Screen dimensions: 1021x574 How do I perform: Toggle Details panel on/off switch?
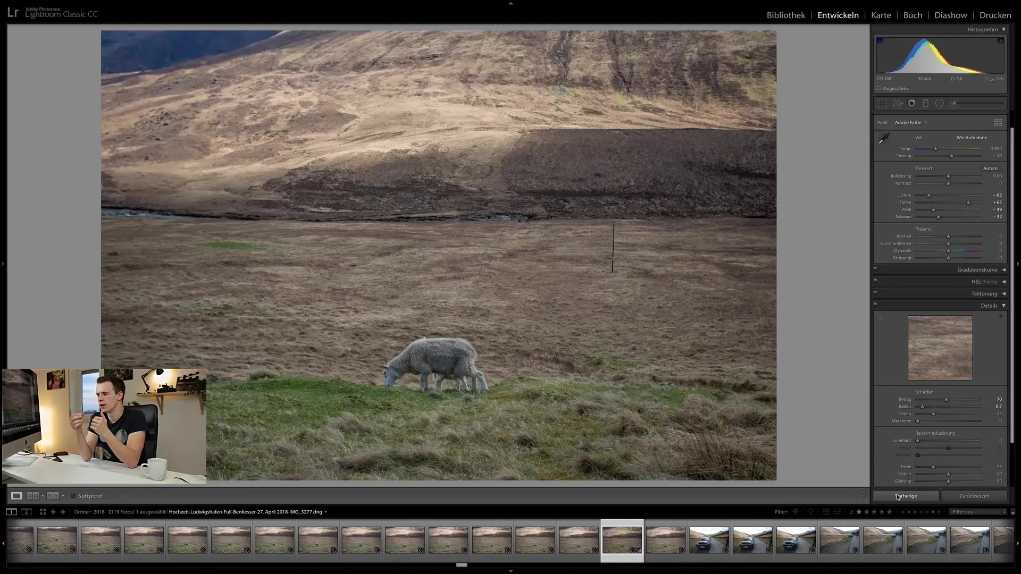point(875,304)
